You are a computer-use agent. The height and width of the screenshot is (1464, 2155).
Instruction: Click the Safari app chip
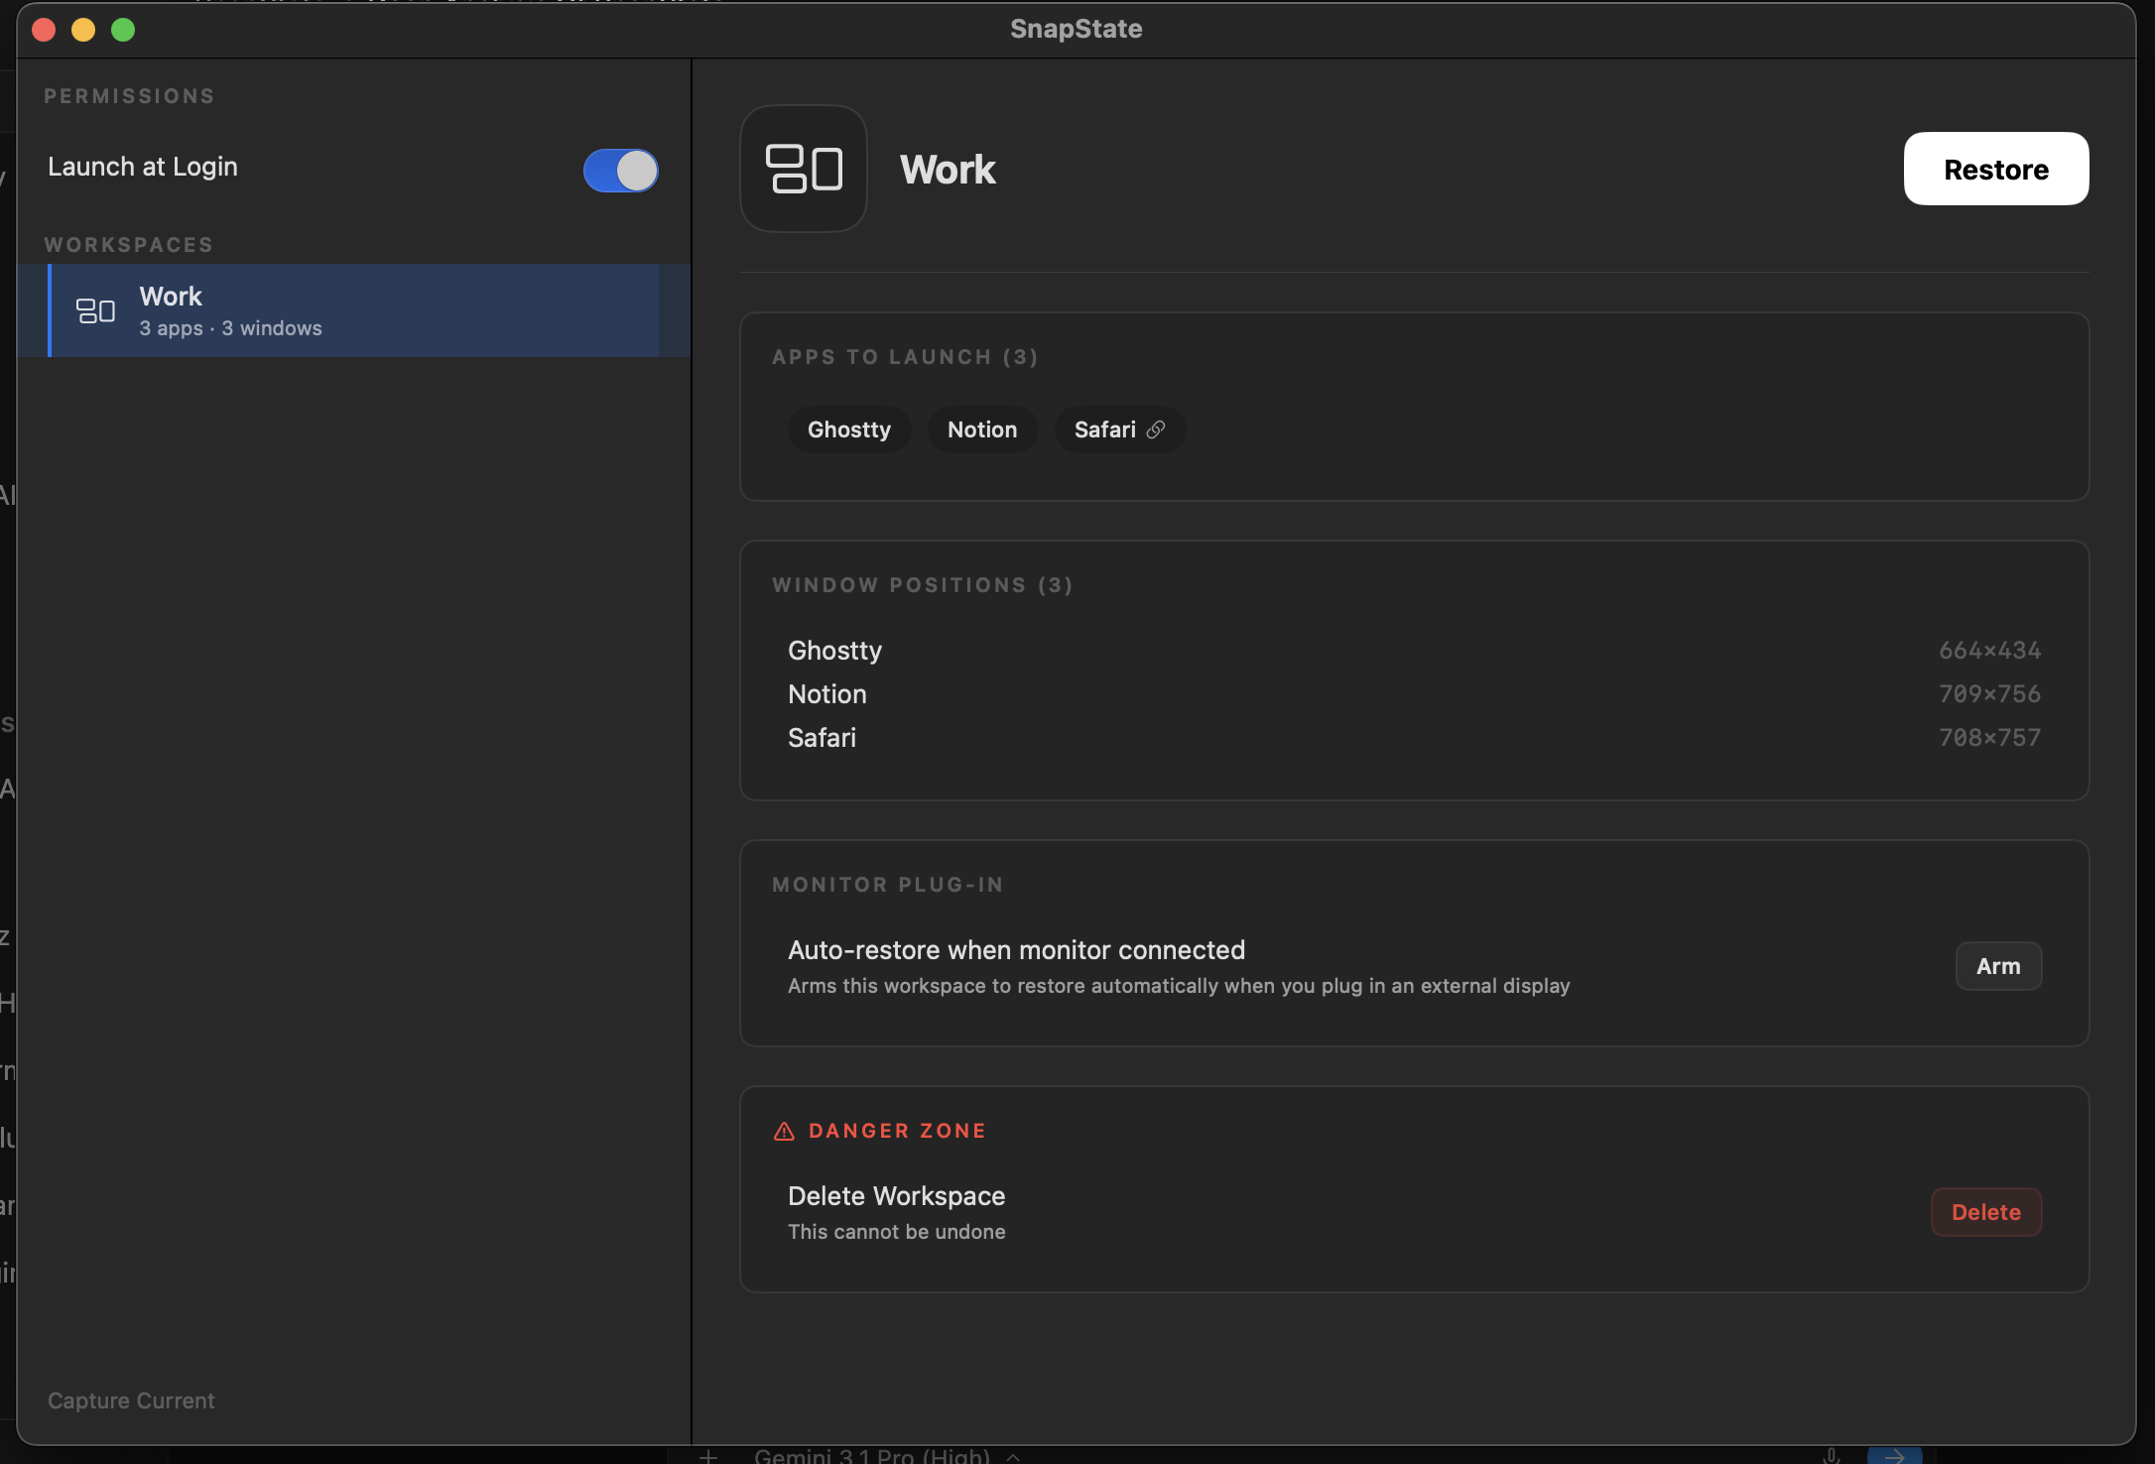(1120, 429)
